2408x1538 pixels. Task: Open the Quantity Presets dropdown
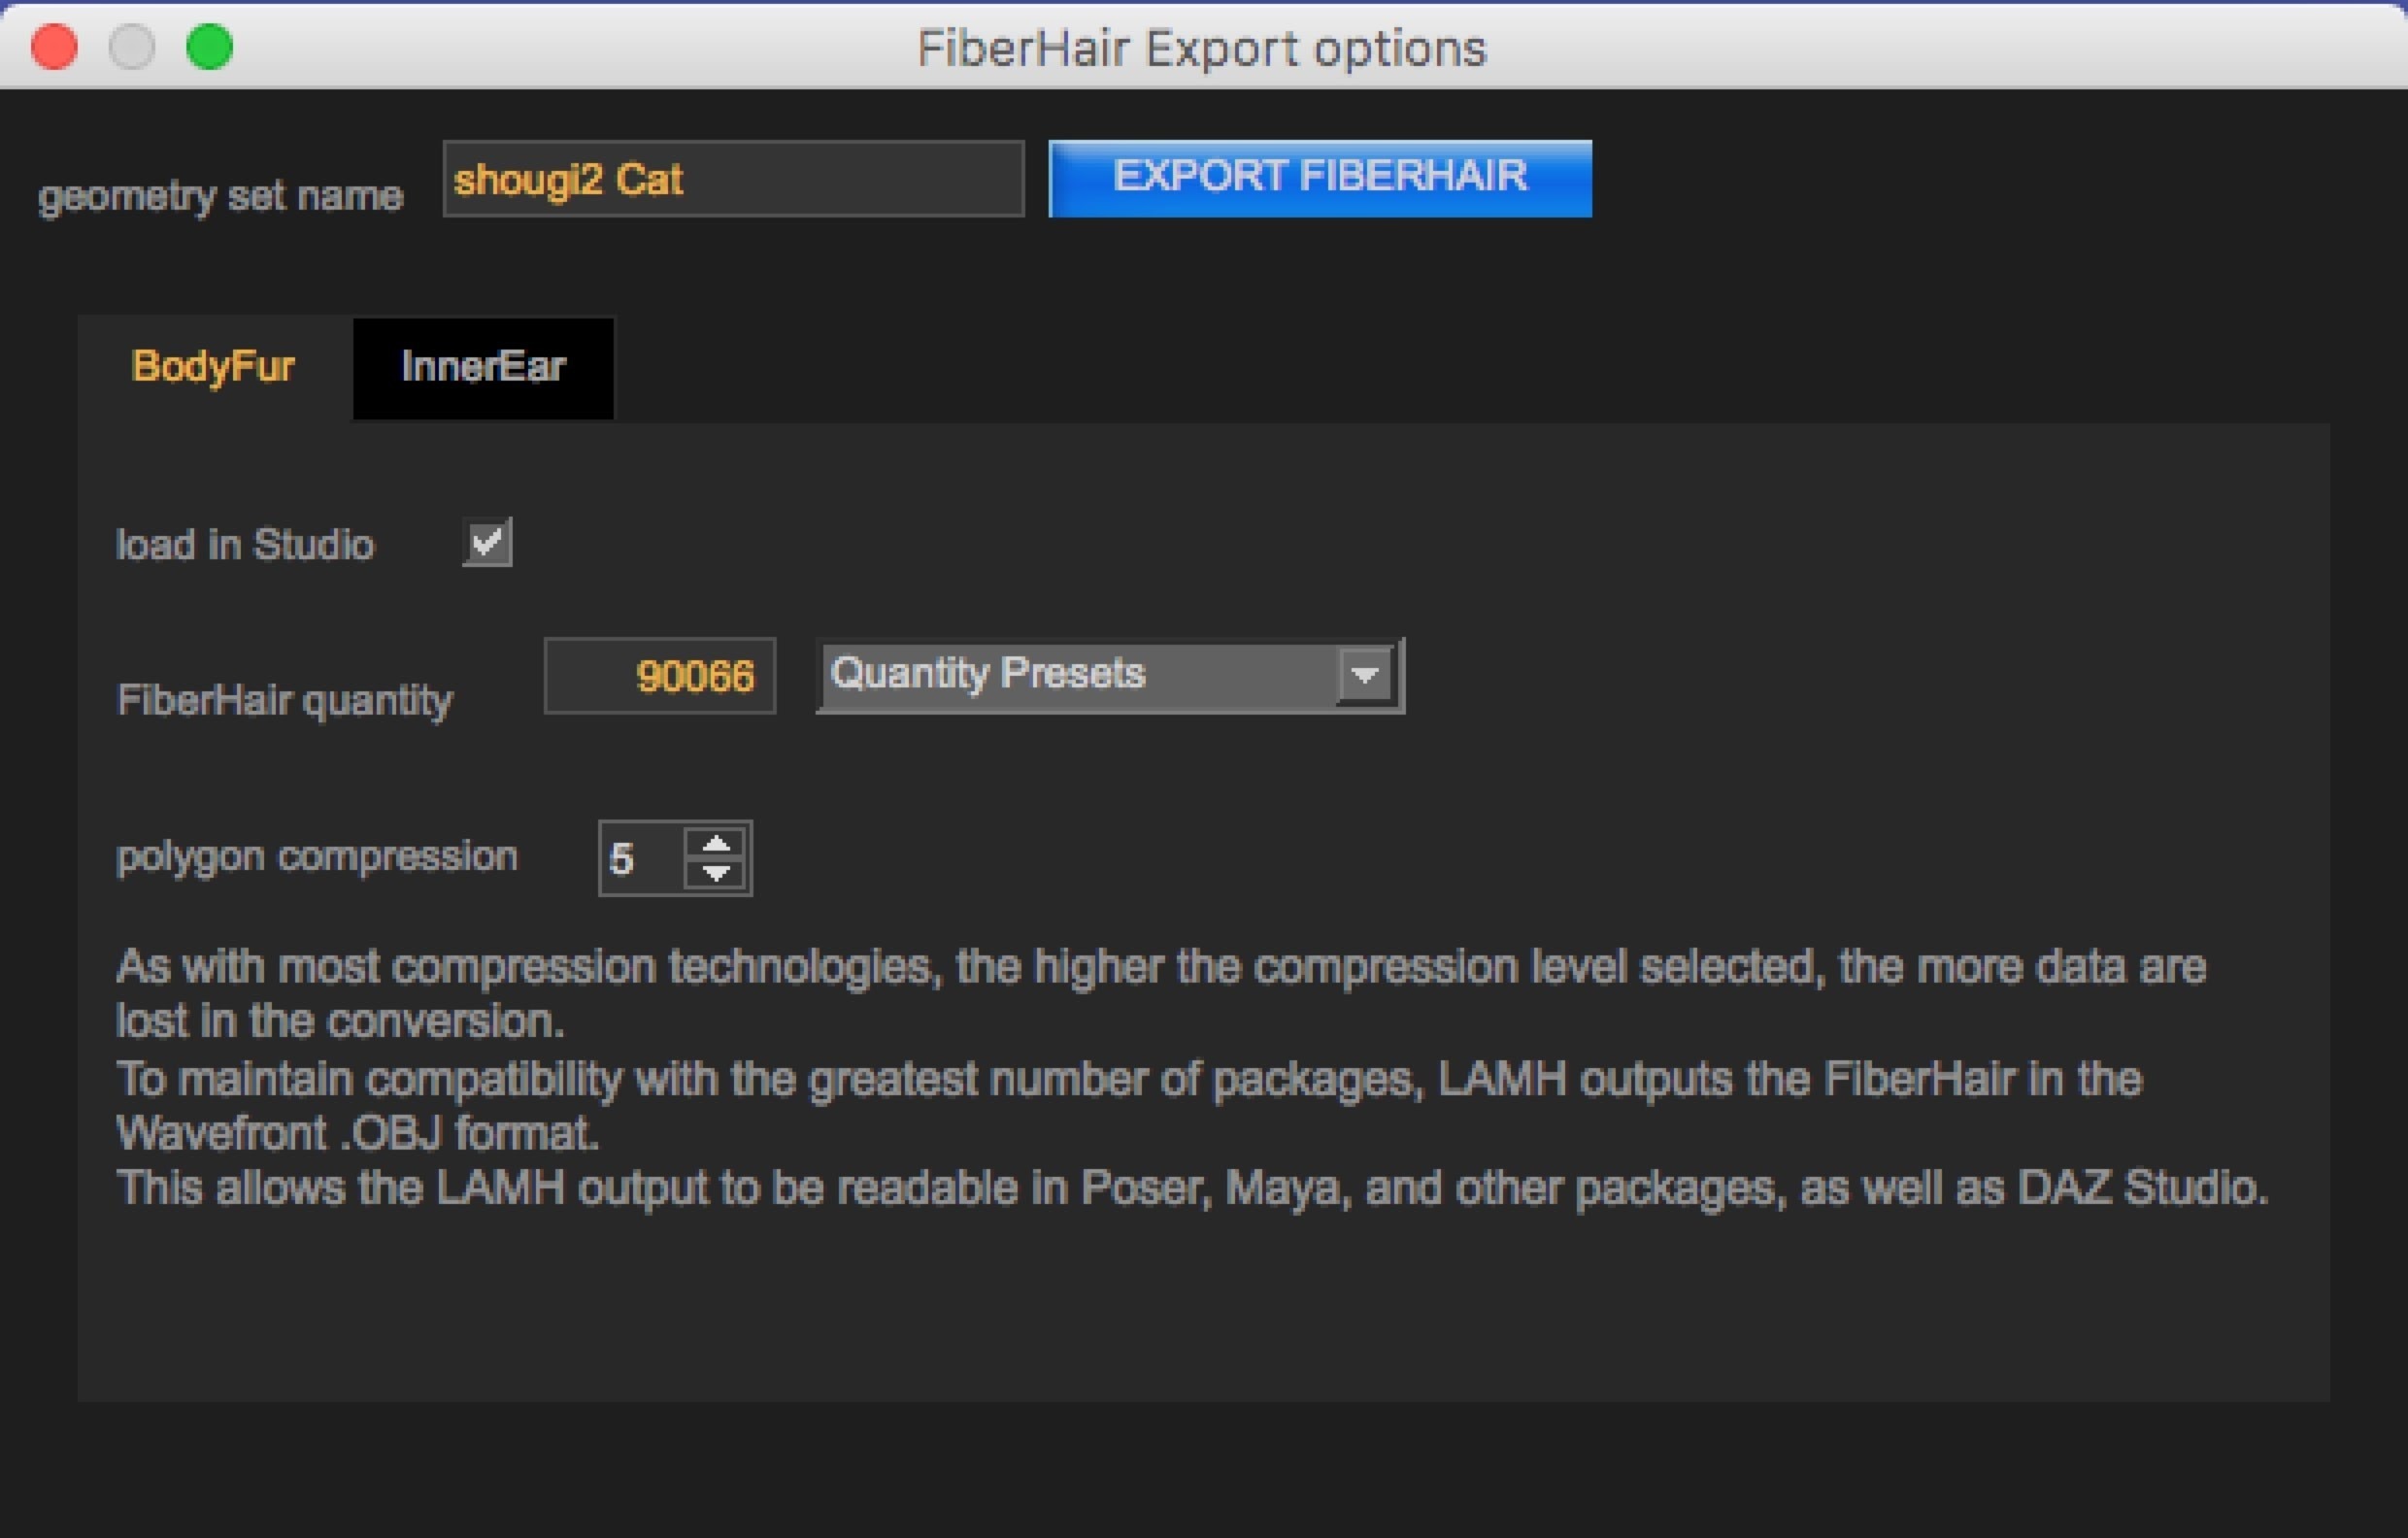pos(1080,675)
